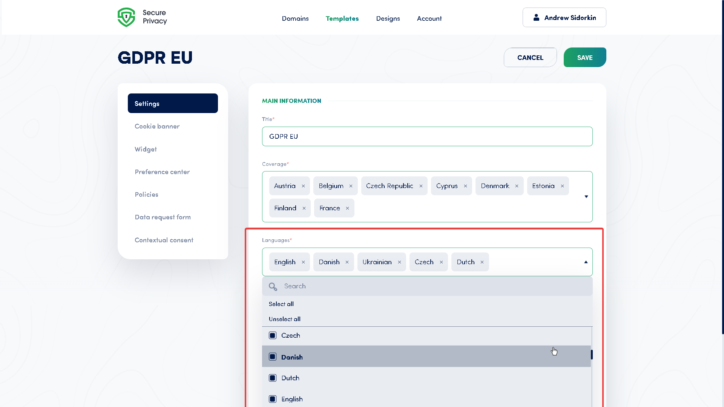724x407 pixels.
Task: Save the GDPR EU template
Action: pyautogui.click(x=584, y=57)
